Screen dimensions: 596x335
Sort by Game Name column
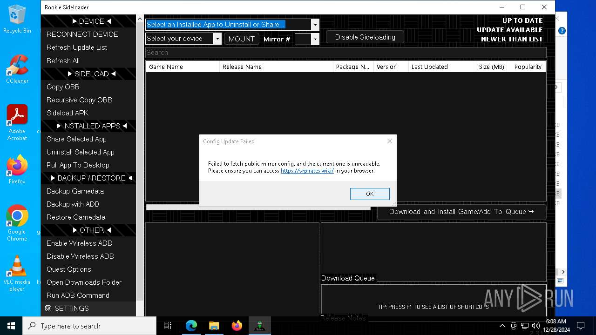coord(183,67)
